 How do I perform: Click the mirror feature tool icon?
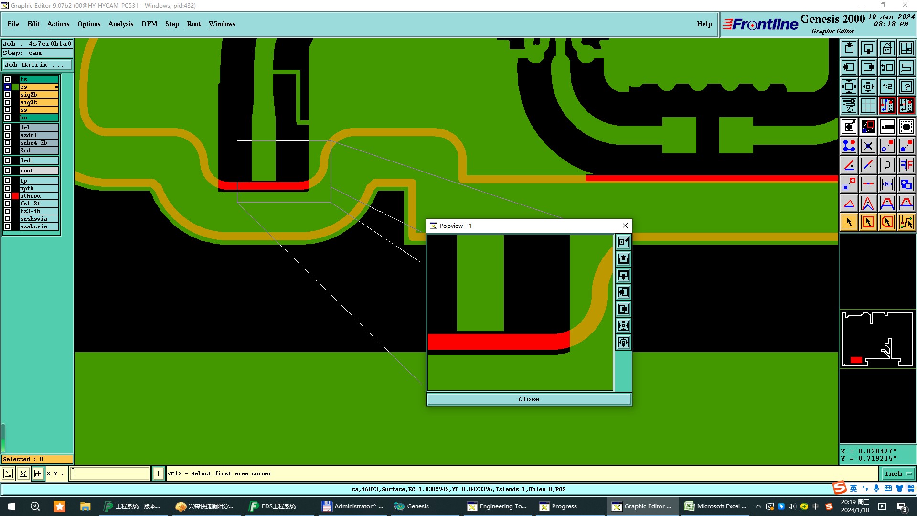pyautogui.click(x=906, y=165)
